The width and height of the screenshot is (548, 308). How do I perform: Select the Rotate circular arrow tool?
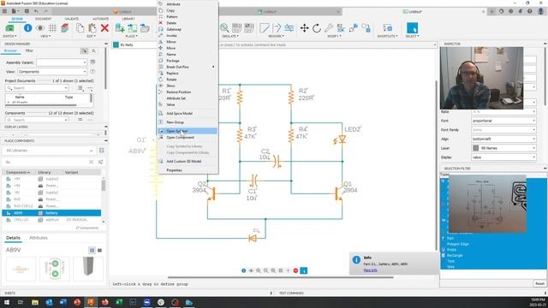(317, 28)
